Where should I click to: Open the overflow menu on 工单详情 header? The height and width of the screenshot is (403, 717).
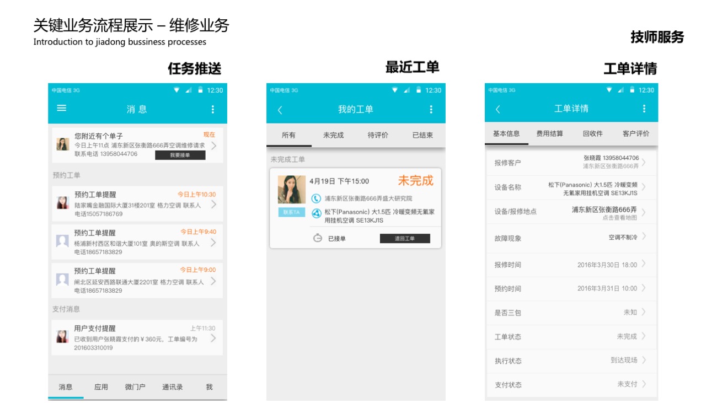point(644,109)
